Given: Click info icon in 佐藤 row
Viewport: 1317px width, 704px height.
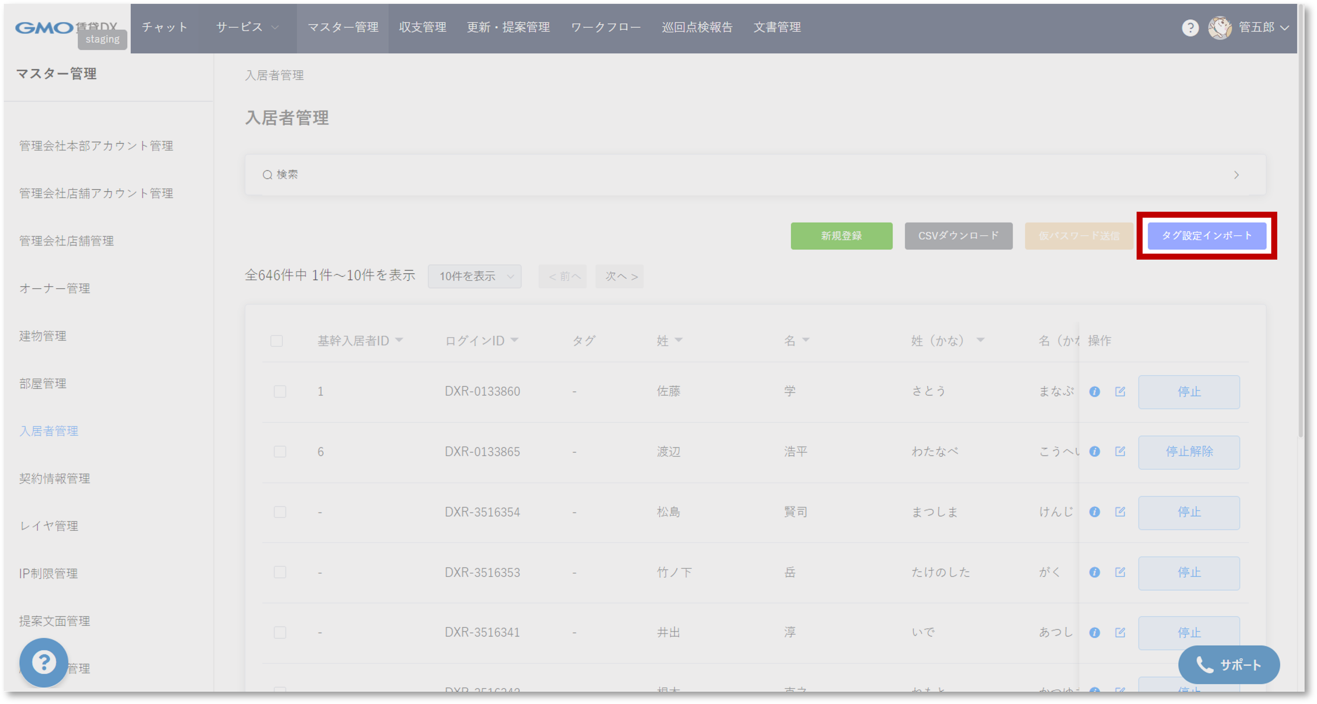Looking at the screenshot, I should [x=1094, y=391].
